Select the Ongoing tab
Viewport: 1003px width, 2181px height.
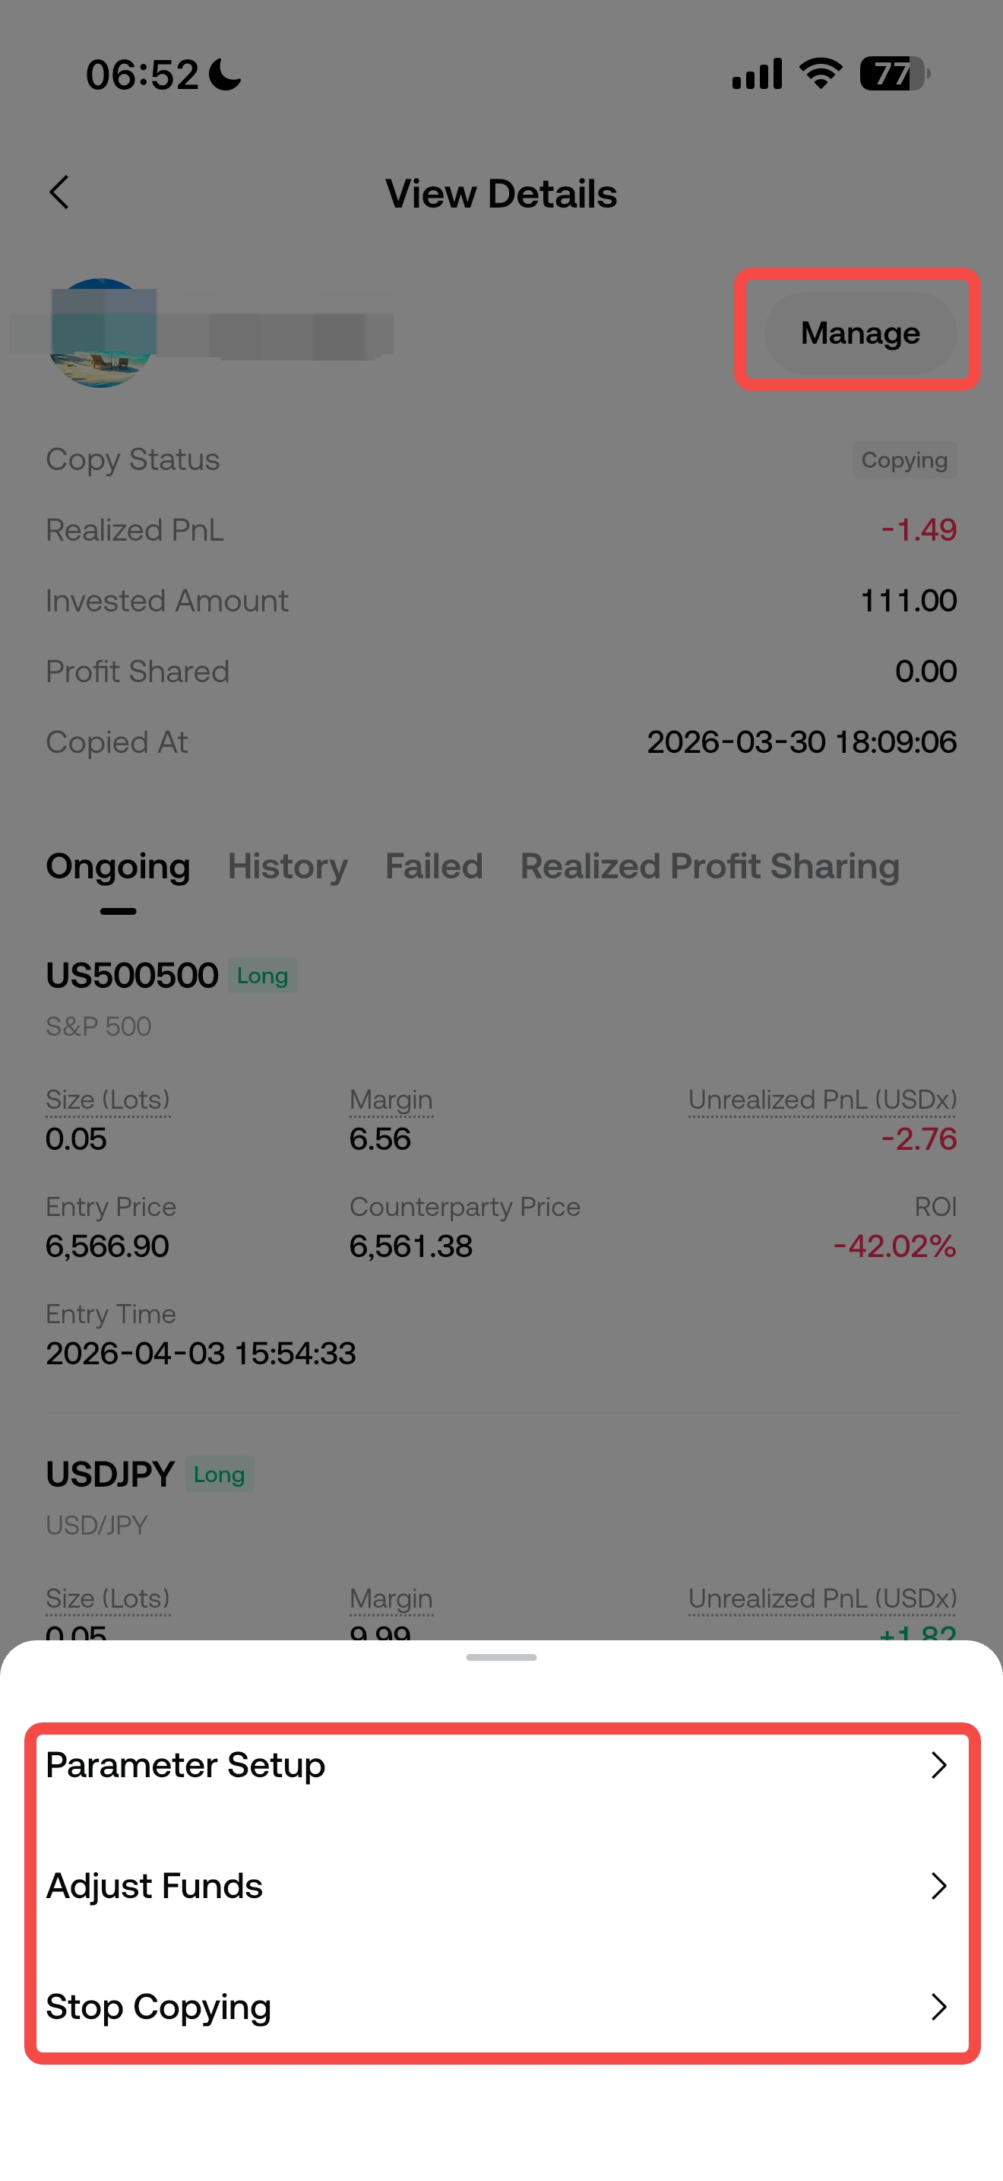118,866
